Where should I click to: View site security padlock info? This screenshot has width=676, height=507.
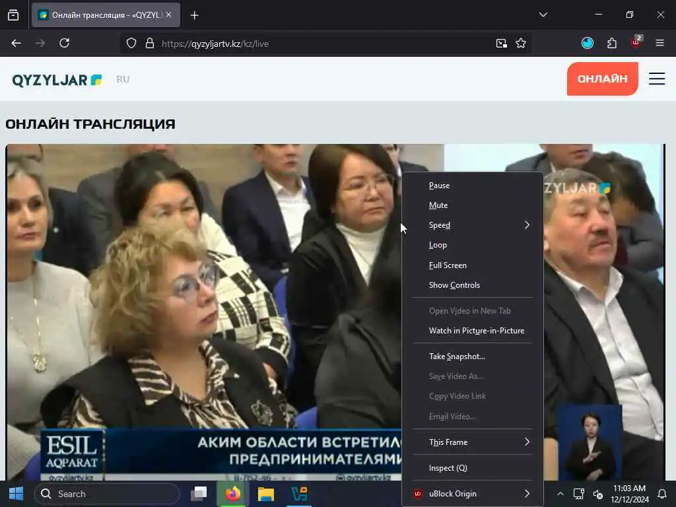click(150, 43)
